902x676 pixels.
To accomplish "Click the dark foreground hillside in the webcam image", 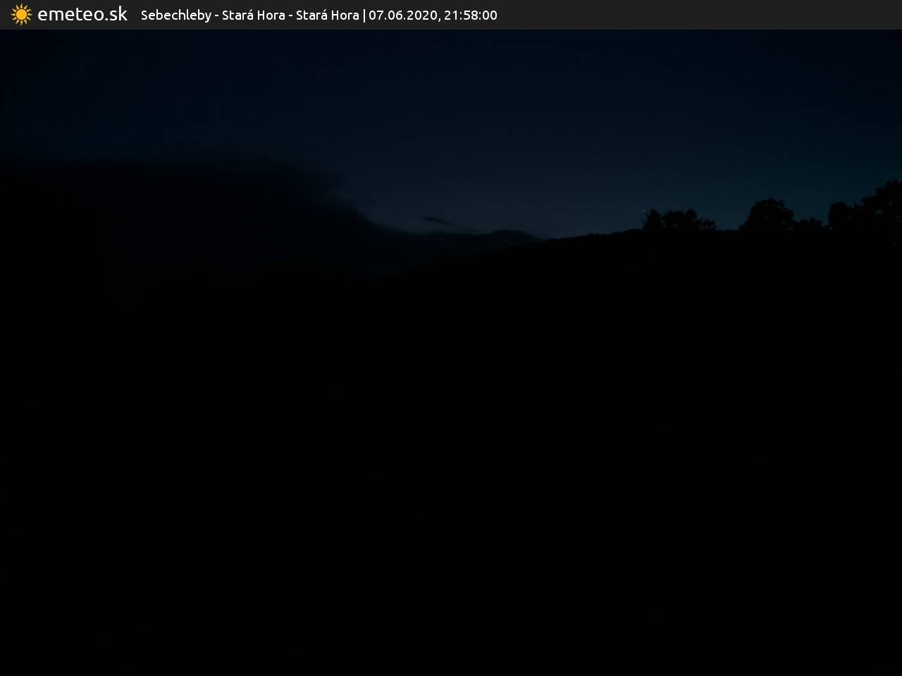I will [x=451, y=458].
